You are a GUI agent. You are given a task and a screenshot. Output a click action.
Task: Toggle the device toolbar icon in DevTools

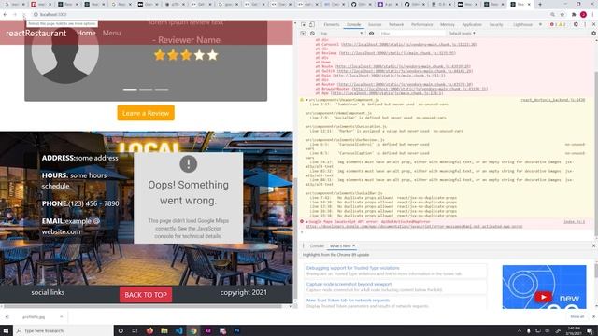coord(312,25)
